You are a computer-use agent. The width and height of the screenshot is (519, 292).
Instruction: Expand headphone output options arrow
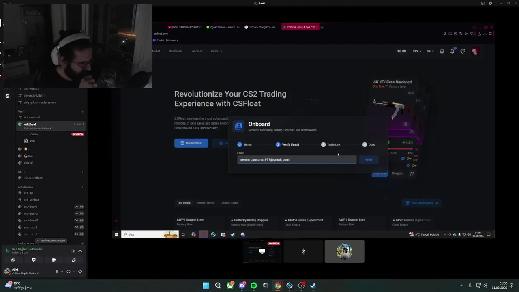coord(73,272)
